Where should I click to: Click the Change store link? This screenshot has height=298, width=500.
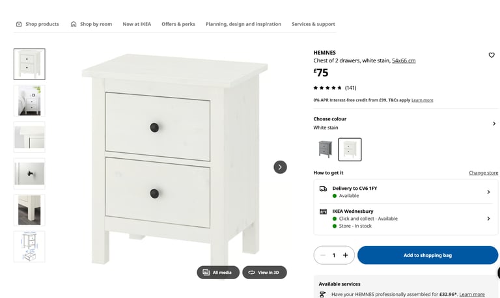click(484, 172)
